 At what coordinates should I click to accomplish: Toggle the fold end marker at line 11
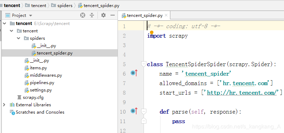(144, 121)
